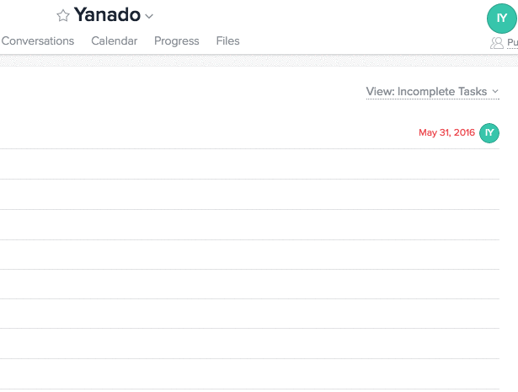Select the second empty row beneath the dated task
Image resolution: width=518 pixels, height=392 pixels.
tap(249, 195)
